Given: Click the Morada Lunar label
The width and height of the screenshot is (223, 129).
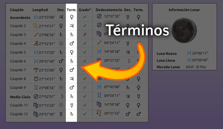Looking at the screenshot, I should click(x=168, y=67).
